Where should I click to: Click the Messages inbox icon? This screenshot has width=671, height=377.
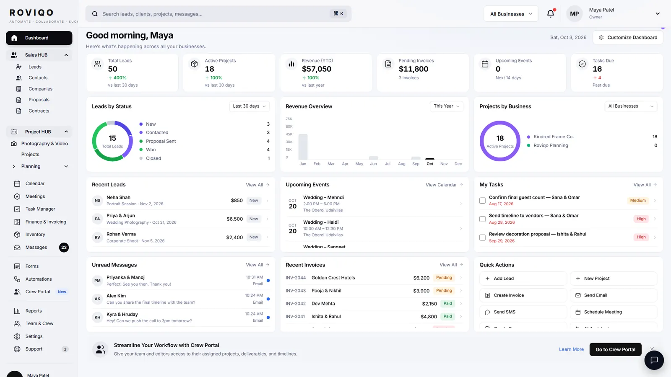pos(17,248)
